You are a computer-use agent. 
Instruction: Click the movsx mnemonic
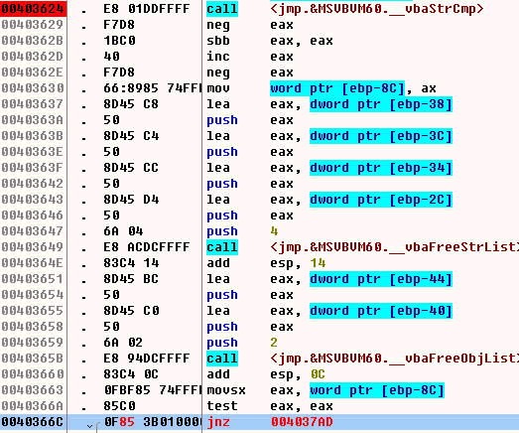(x=226, y=390)
